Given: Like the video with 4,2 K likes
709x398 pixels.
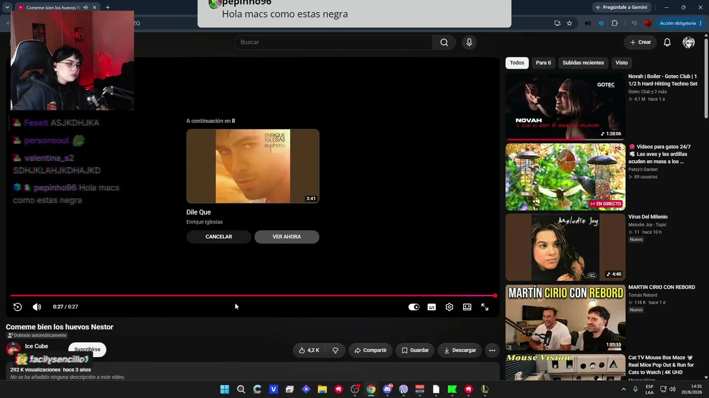Looking at the screenshot, I should [309, 350].
